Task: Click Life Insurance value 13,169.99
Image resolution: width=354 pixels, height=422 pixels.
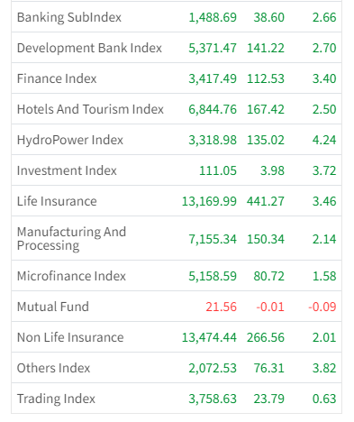Action: (x=209, y=201)
